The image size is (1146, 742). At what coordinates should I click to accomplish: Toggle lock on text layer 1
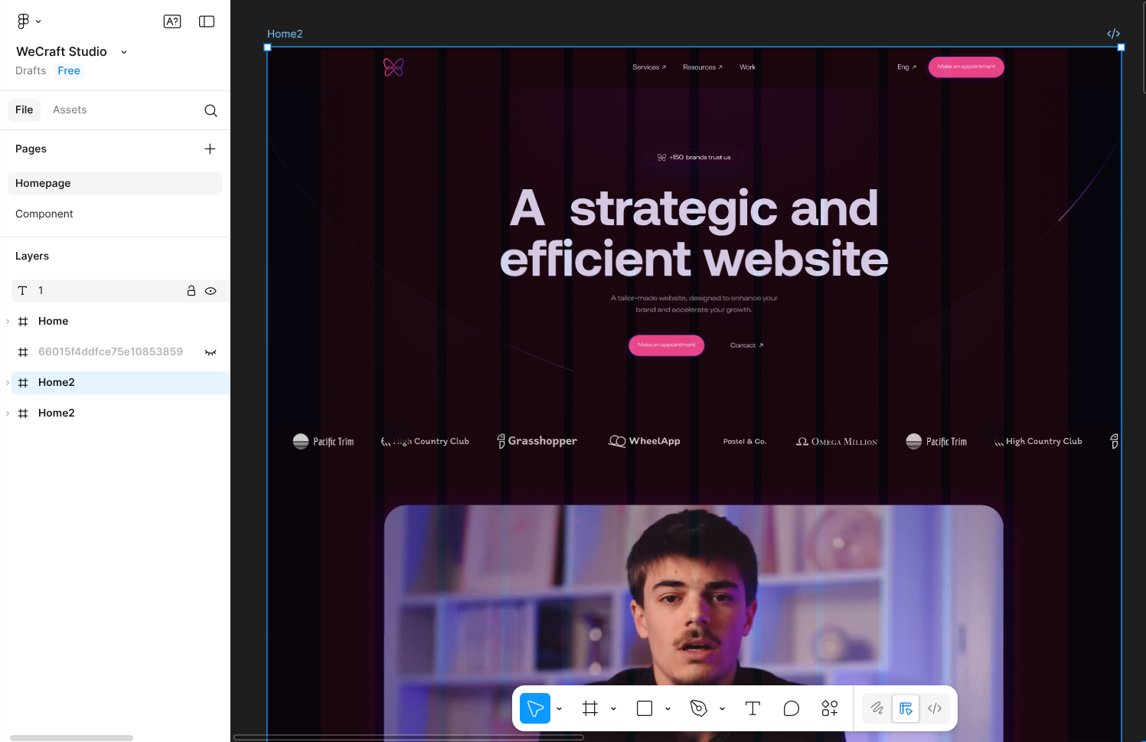pos(191,291)
